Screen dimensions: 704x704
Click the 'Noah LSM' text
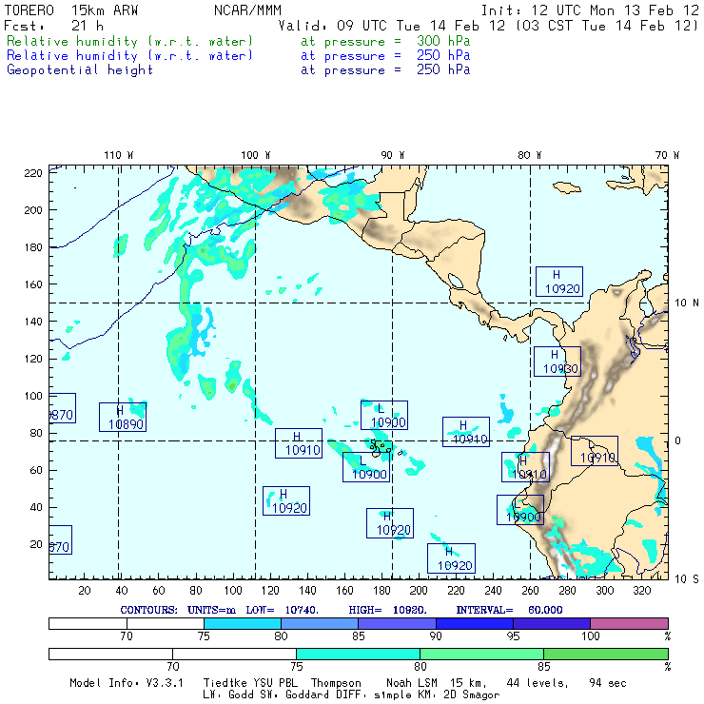[x=411, y=683]
